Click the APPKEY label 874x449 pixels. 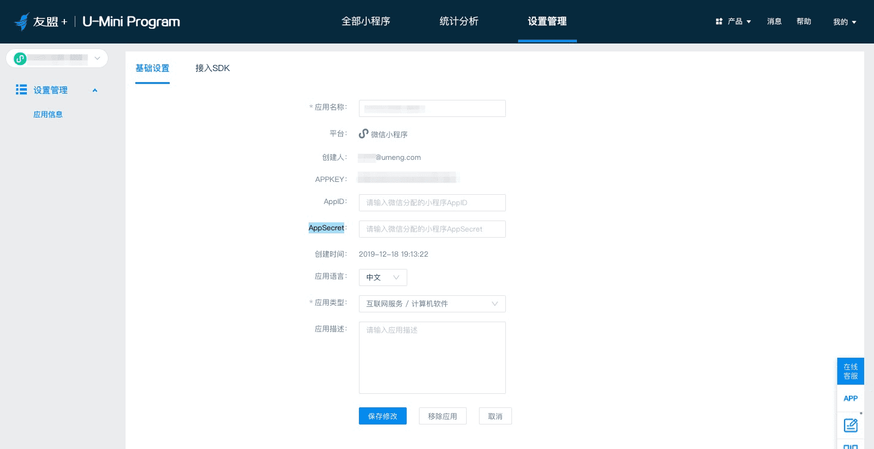pos(331,179)
